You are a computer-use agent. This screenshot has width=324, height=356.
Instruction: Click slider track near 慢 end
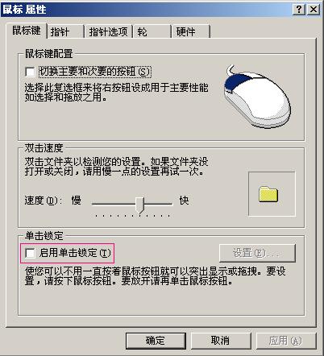97,205
